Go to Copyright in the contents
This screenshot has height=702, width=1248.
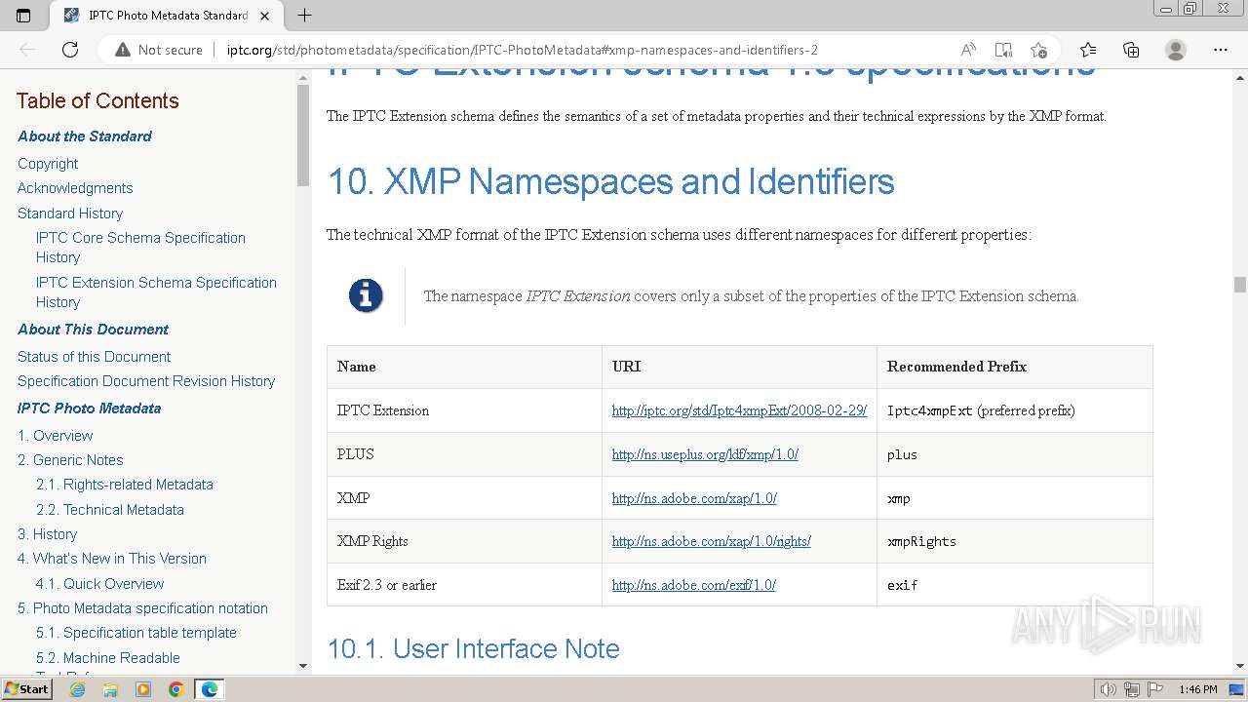click(48, 164)
